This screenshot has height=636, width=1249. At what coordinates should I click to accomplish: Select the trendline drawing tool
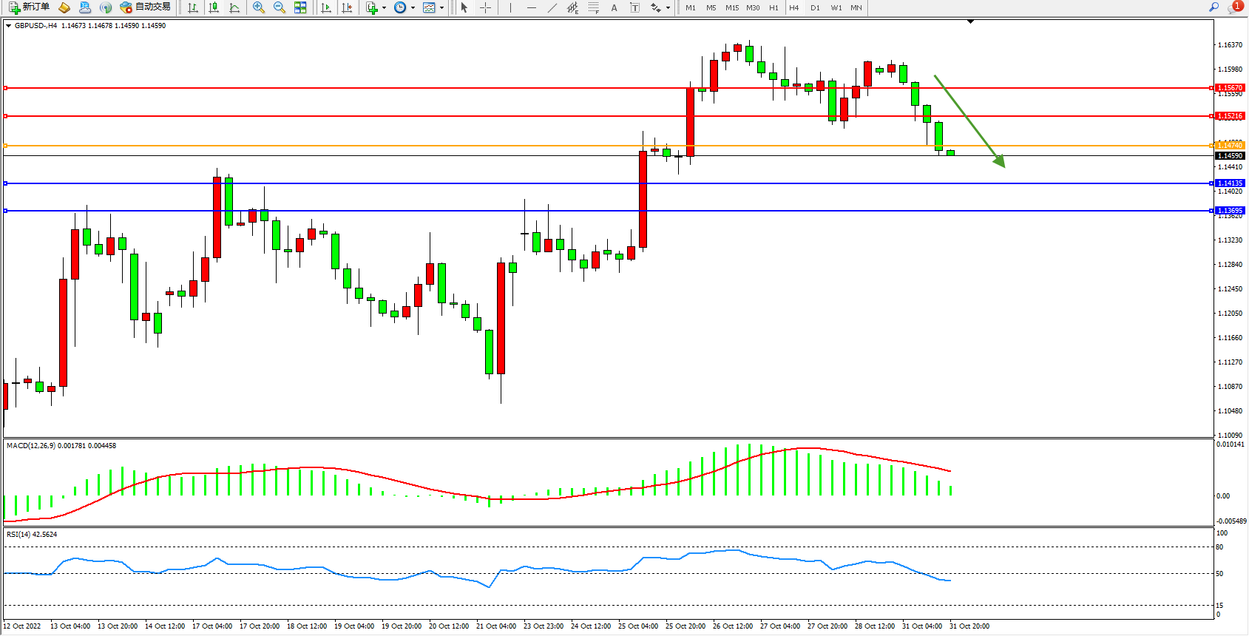[552, 7]
